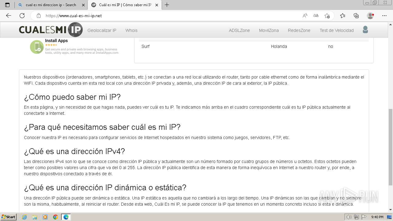Reload the page with the refresh icon
The height and width of the screenshot is (221, 393).
22,16
